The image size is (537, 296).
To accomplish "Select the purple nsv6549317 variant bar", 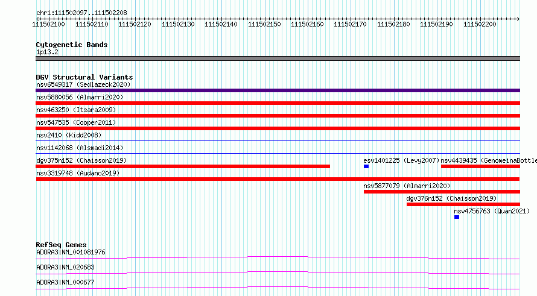I will tap(278, 90).
